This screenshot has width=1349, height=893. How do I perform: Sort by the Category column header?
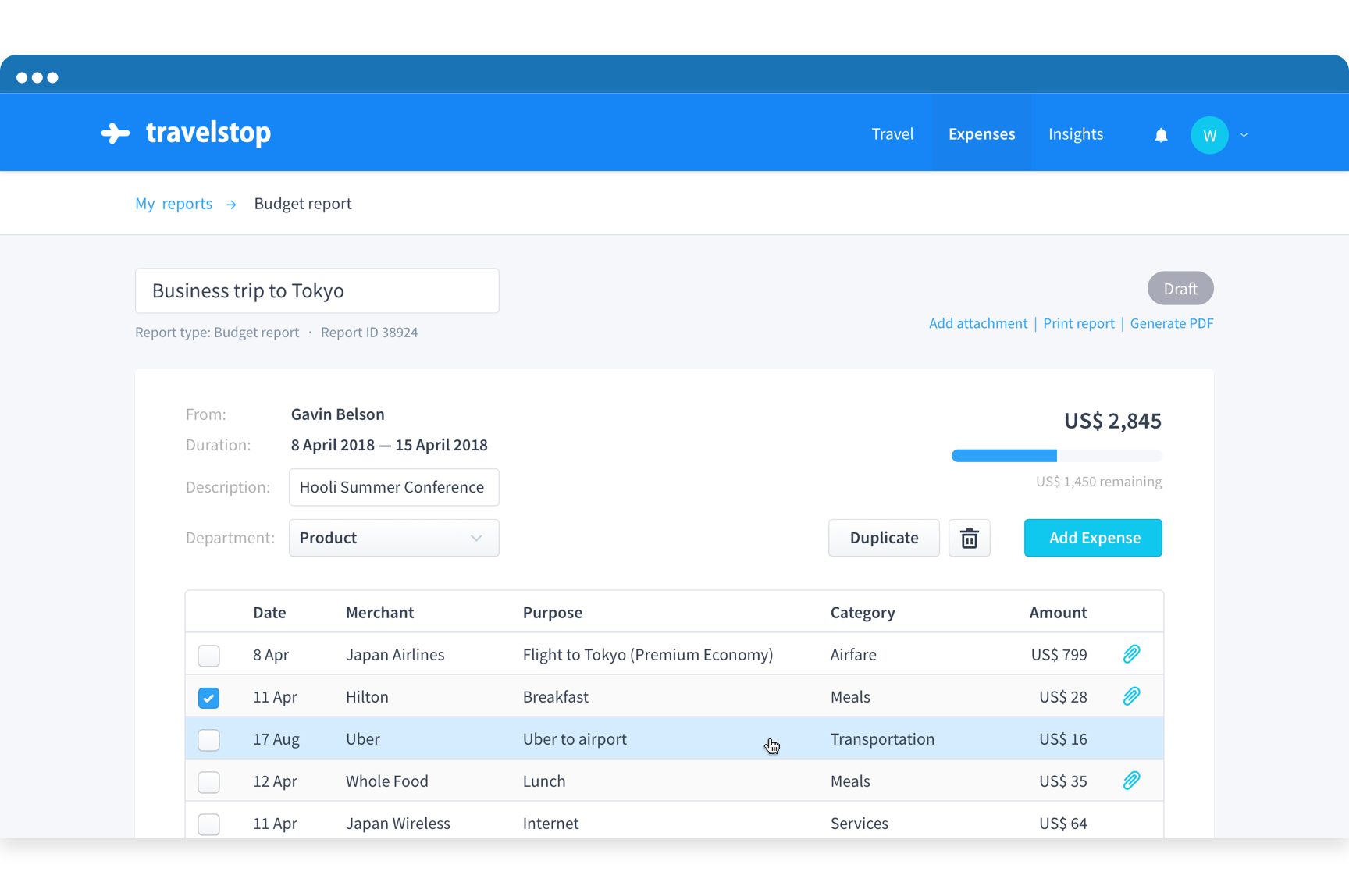[863, 613]
